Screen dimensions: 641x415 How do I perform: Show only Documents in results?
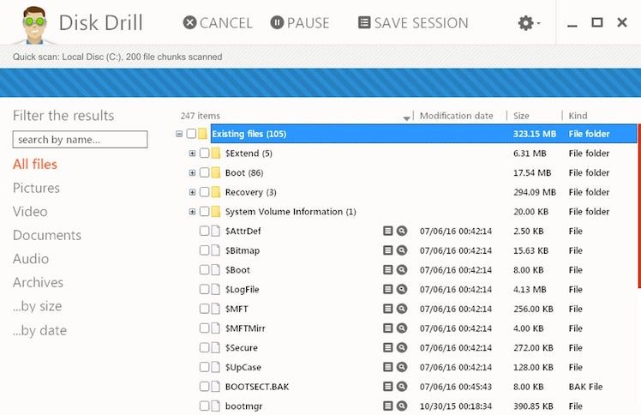point(47,235)
